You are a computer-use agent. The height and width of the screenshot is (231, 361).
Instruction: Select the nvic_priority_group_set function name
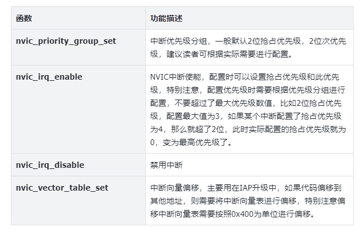66,41
